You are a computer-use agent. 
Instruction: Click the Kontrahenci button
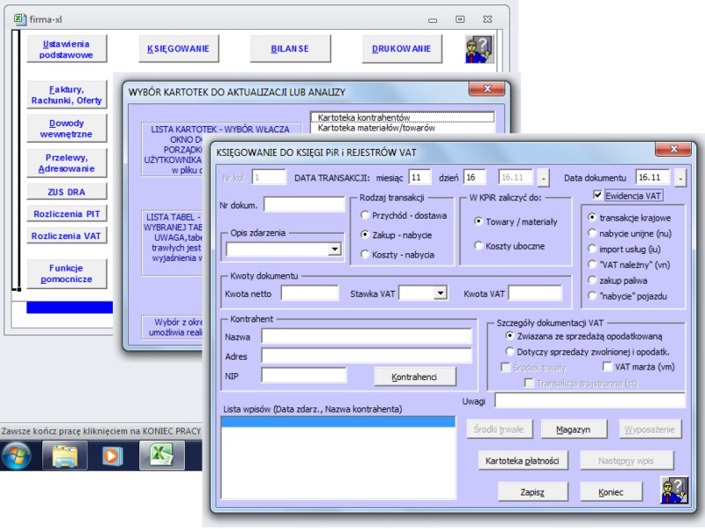413,376
